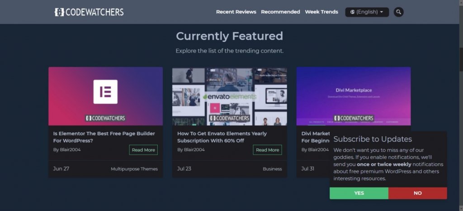463x211 pixels.
Task: Open the Multipurpose Themes category link
Action: (134, 169)
